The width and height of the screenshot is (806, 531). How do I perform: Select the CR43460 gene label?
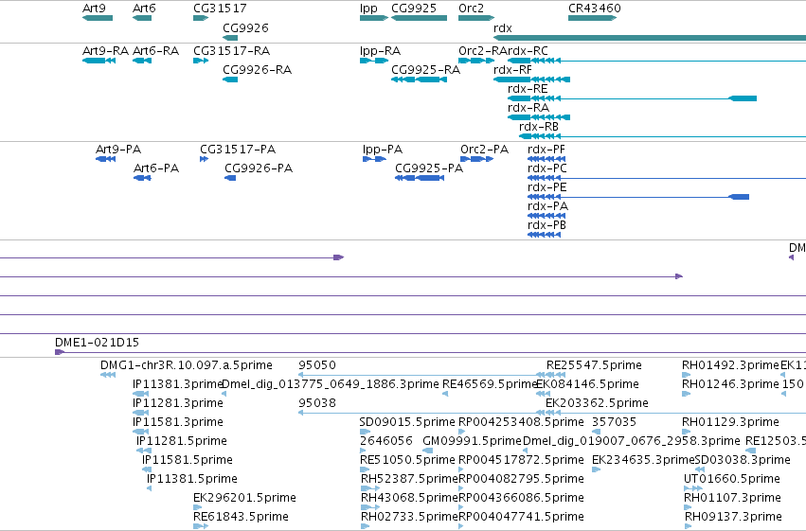click(x=595, y=9)
